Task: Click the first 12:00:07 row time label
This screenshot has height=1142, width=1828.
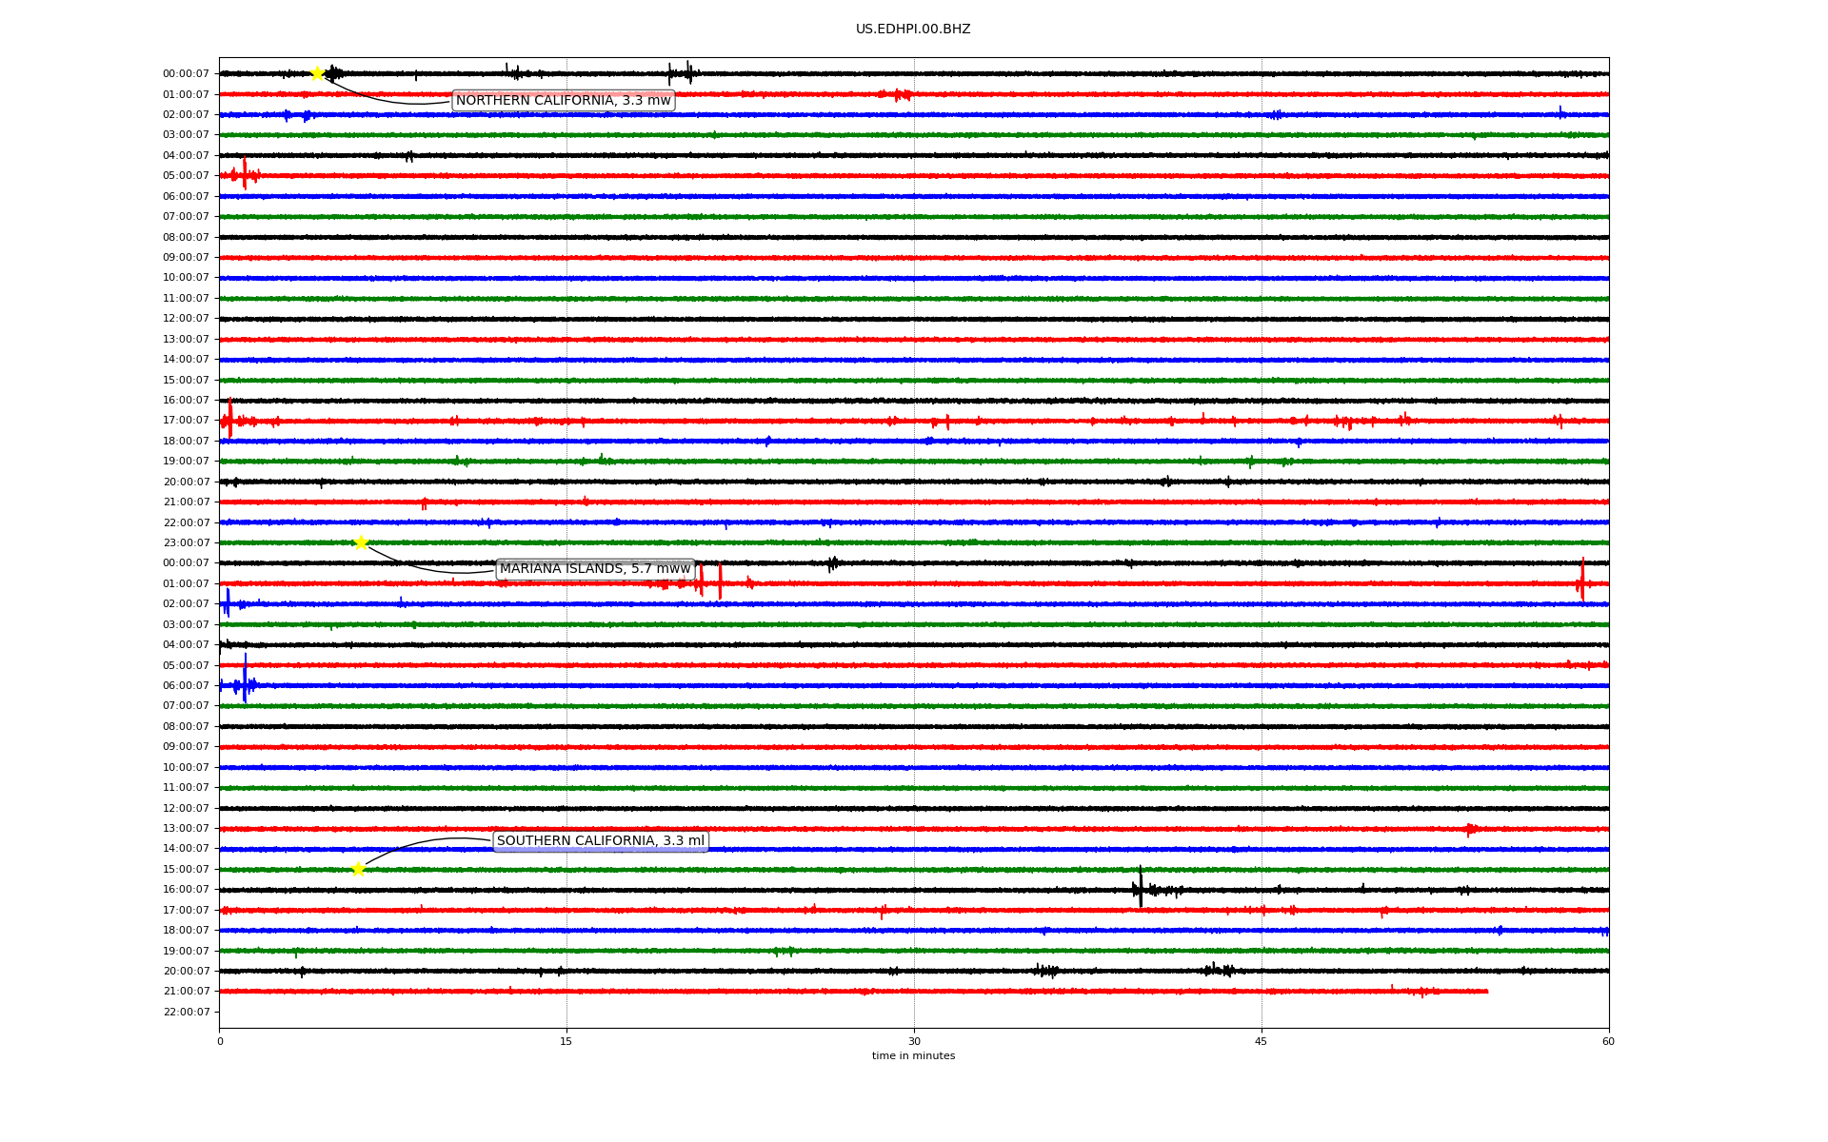Action: [186, 319]
